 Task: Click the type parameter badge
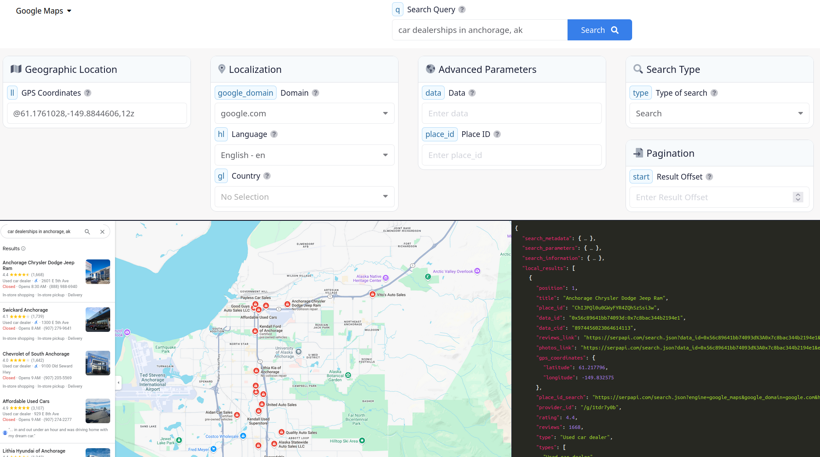coord(640,93)
